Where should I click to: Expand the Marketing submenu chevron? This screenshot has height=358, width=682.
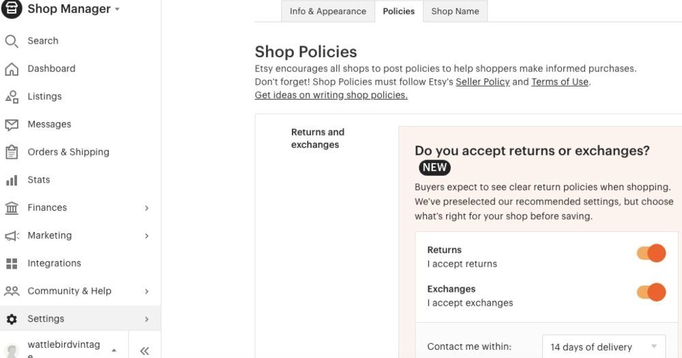click(x=147, y=236)
